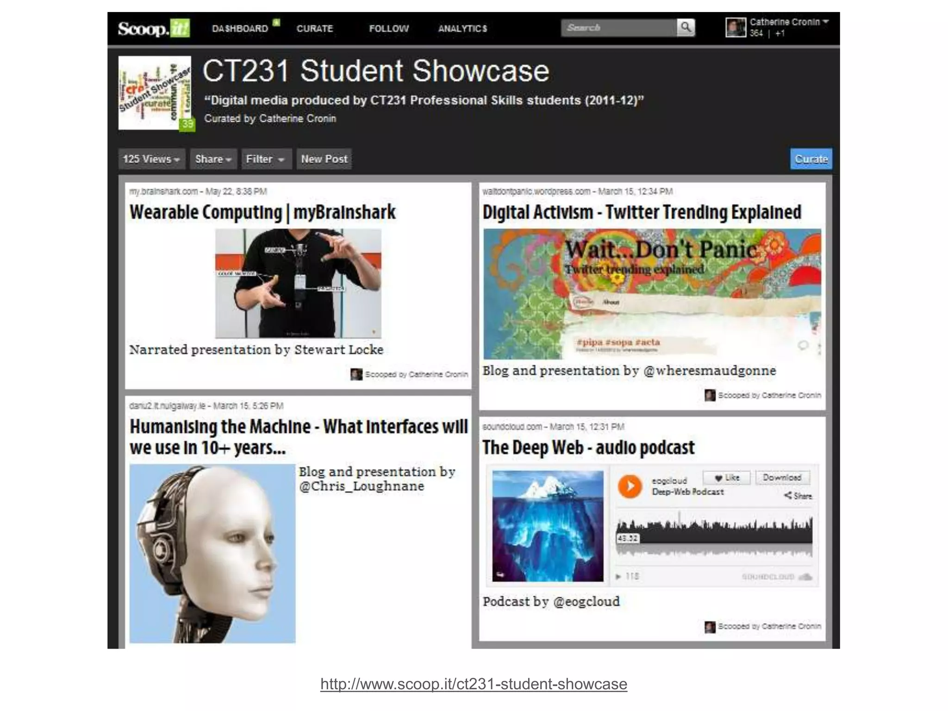Click soundcloud.com source text
The height and width of the screenshot is (711, 948).
point(512,427)
